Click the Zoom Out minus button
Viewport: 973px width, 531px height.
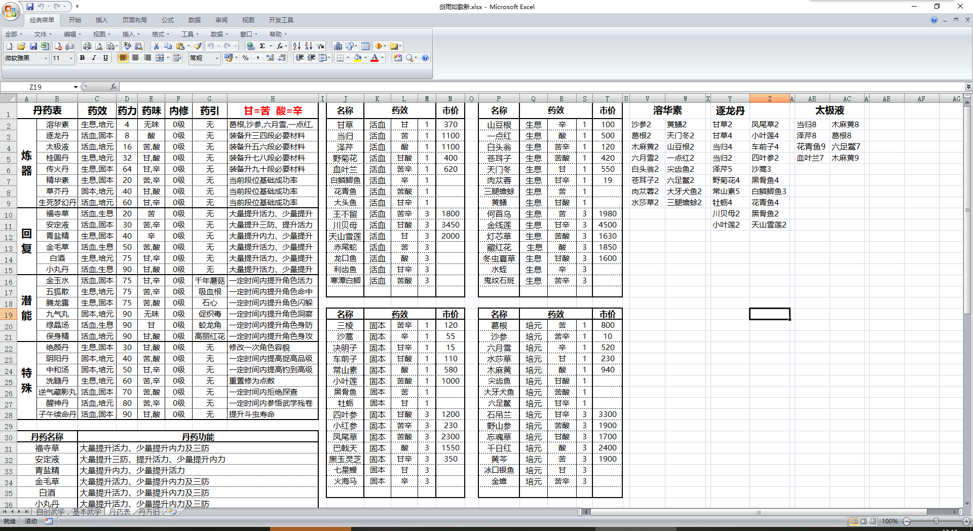click(907, 521)
